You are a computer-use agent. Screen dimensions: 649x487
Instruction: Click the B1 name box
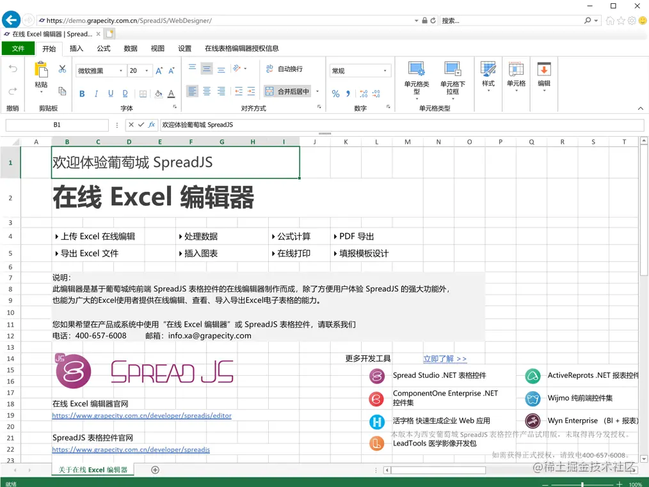point(57,125)
